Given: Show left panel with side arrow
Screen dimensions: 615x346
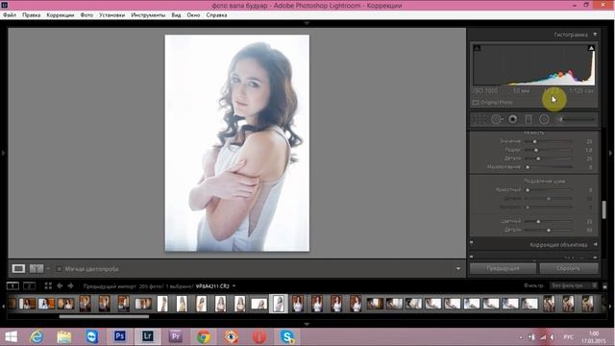Looking at the screenshot, I should (x=3, y=153).
